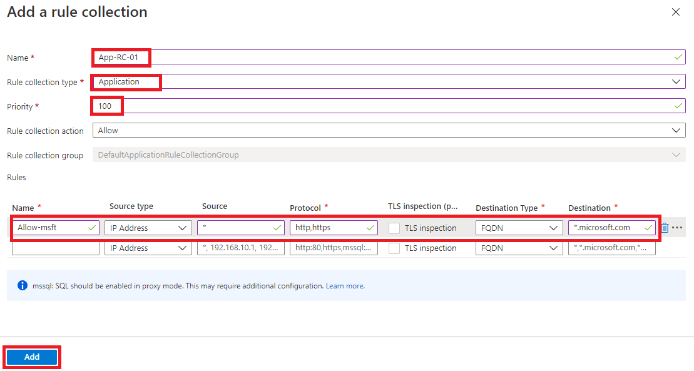Click the rule name field showing Allow-msft

pos(53,228)
